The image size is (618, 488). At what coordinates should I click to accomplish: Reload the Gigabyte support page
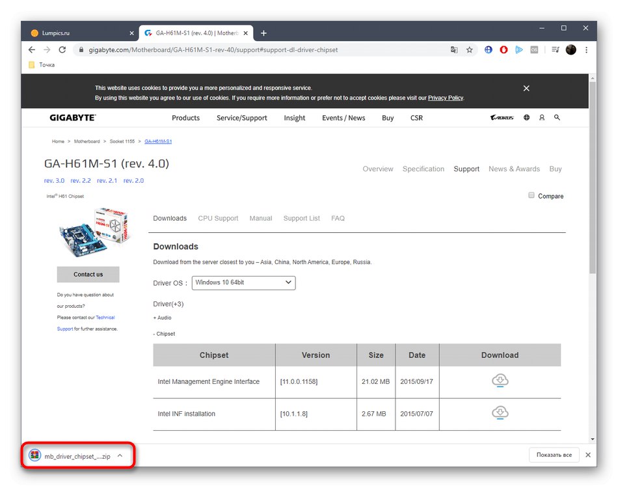62,49
